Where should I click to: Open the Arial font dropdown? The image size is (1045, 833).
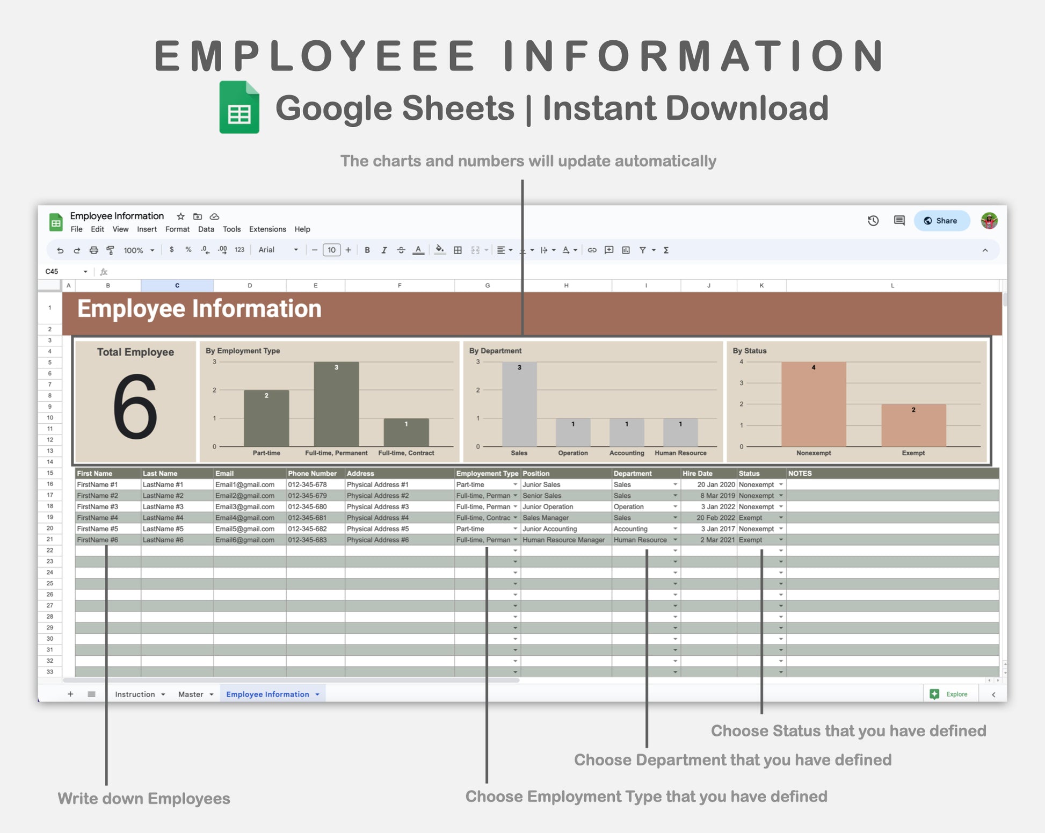coord(278,250)
